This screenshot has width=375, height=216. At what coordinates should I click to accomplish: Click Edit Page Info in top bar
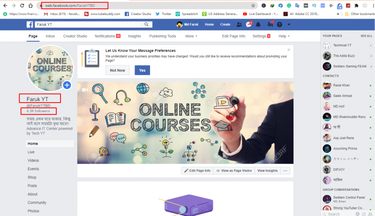pyautogui.click(x=233, y=36)
